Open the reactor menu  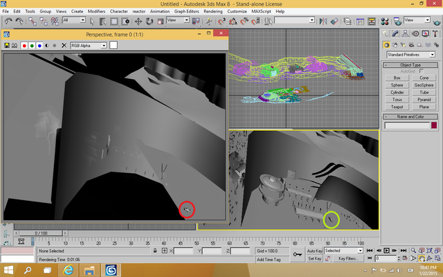[x=138, y=11]
